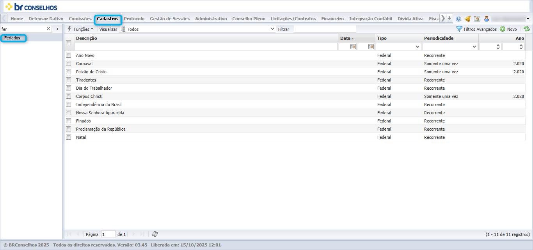Screen dimensions: 533x250
Task: Click the user profile avatar icon
Action: pos(487,19)
